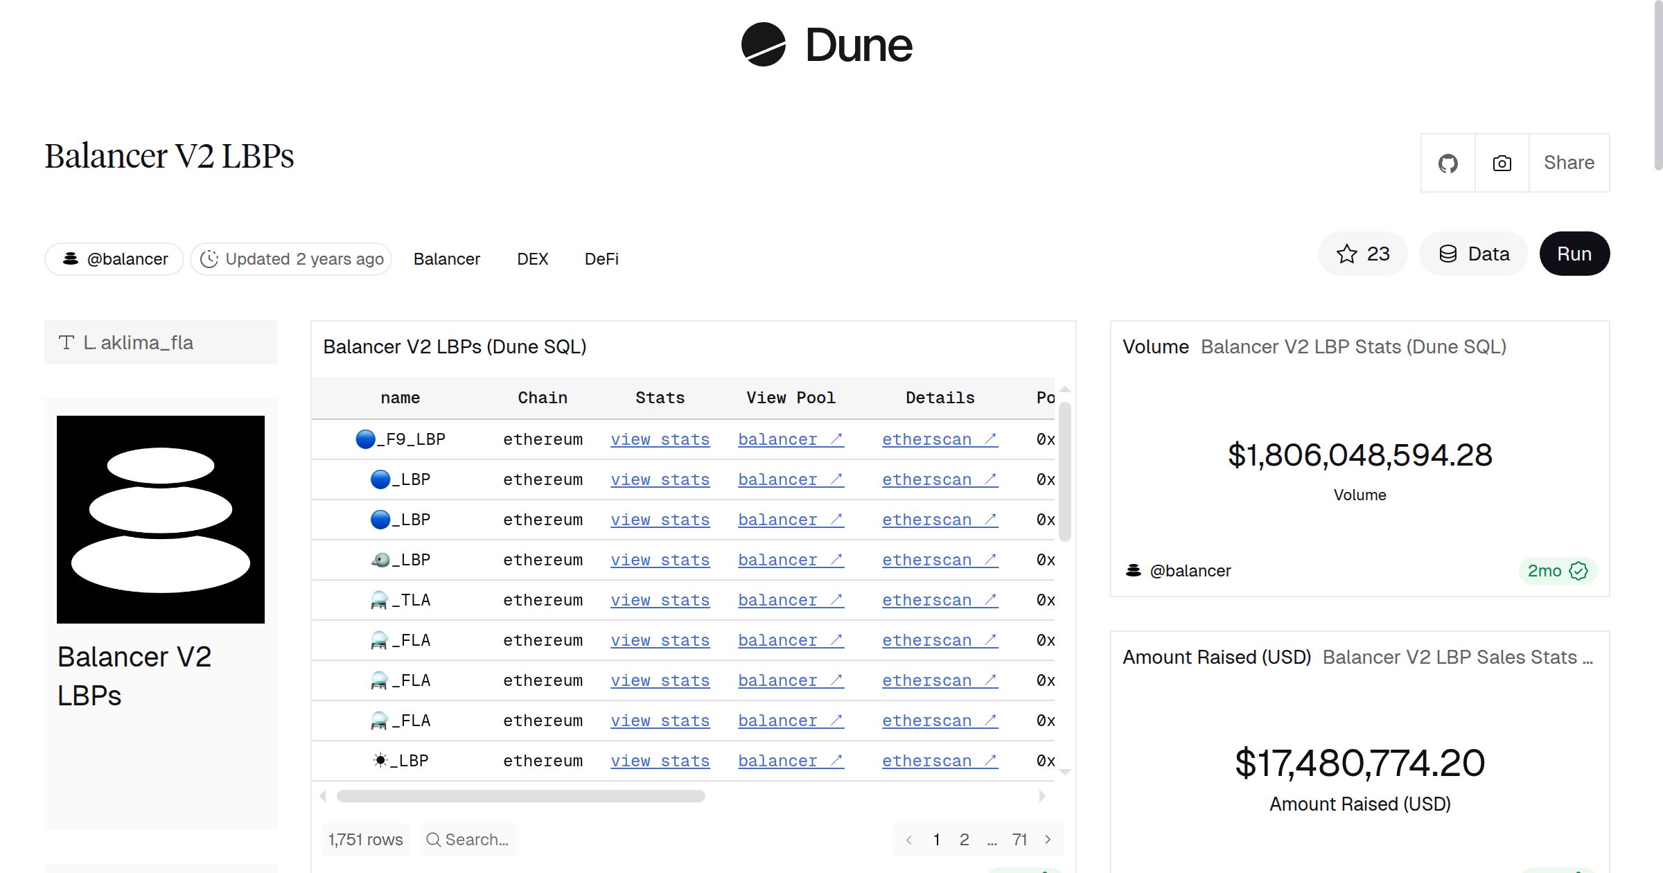Viewport: 1663px width, 873px height.
Task: Open the Data button
Action: [x=1473, y=254]
